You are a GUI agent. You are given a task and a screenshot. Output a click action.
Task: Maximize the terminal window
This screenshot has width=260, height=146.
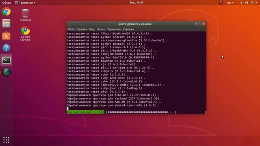[x=200, y=24]
